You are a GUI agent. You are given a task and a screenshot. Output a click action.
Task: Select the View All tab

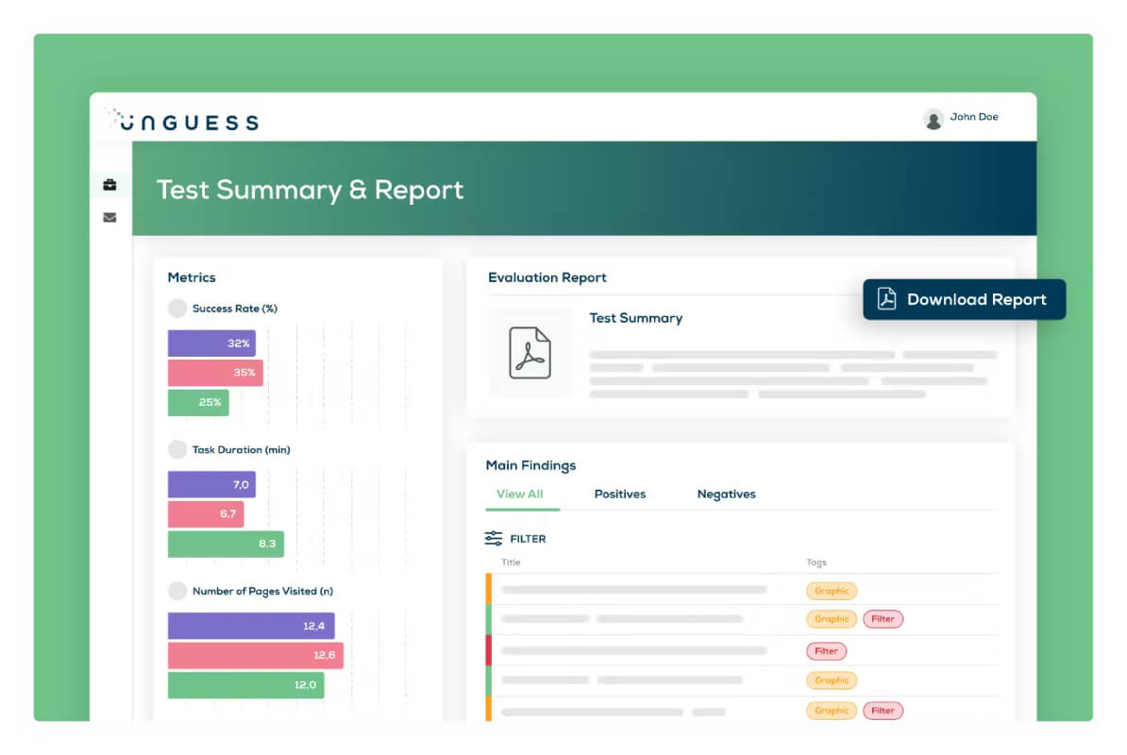[x=520, y=495]
